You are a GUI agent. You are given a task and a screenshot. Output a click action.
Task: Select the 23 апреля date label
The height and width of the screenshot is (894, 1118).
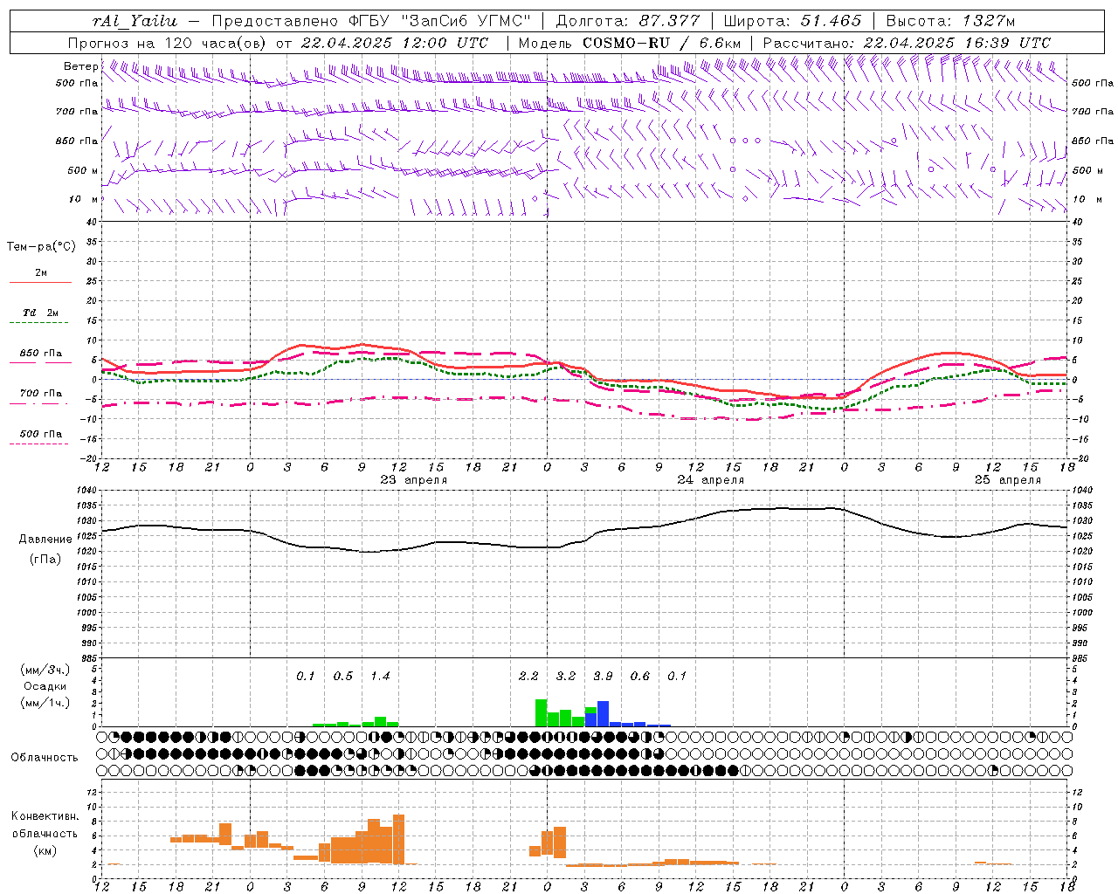(413, 480)
